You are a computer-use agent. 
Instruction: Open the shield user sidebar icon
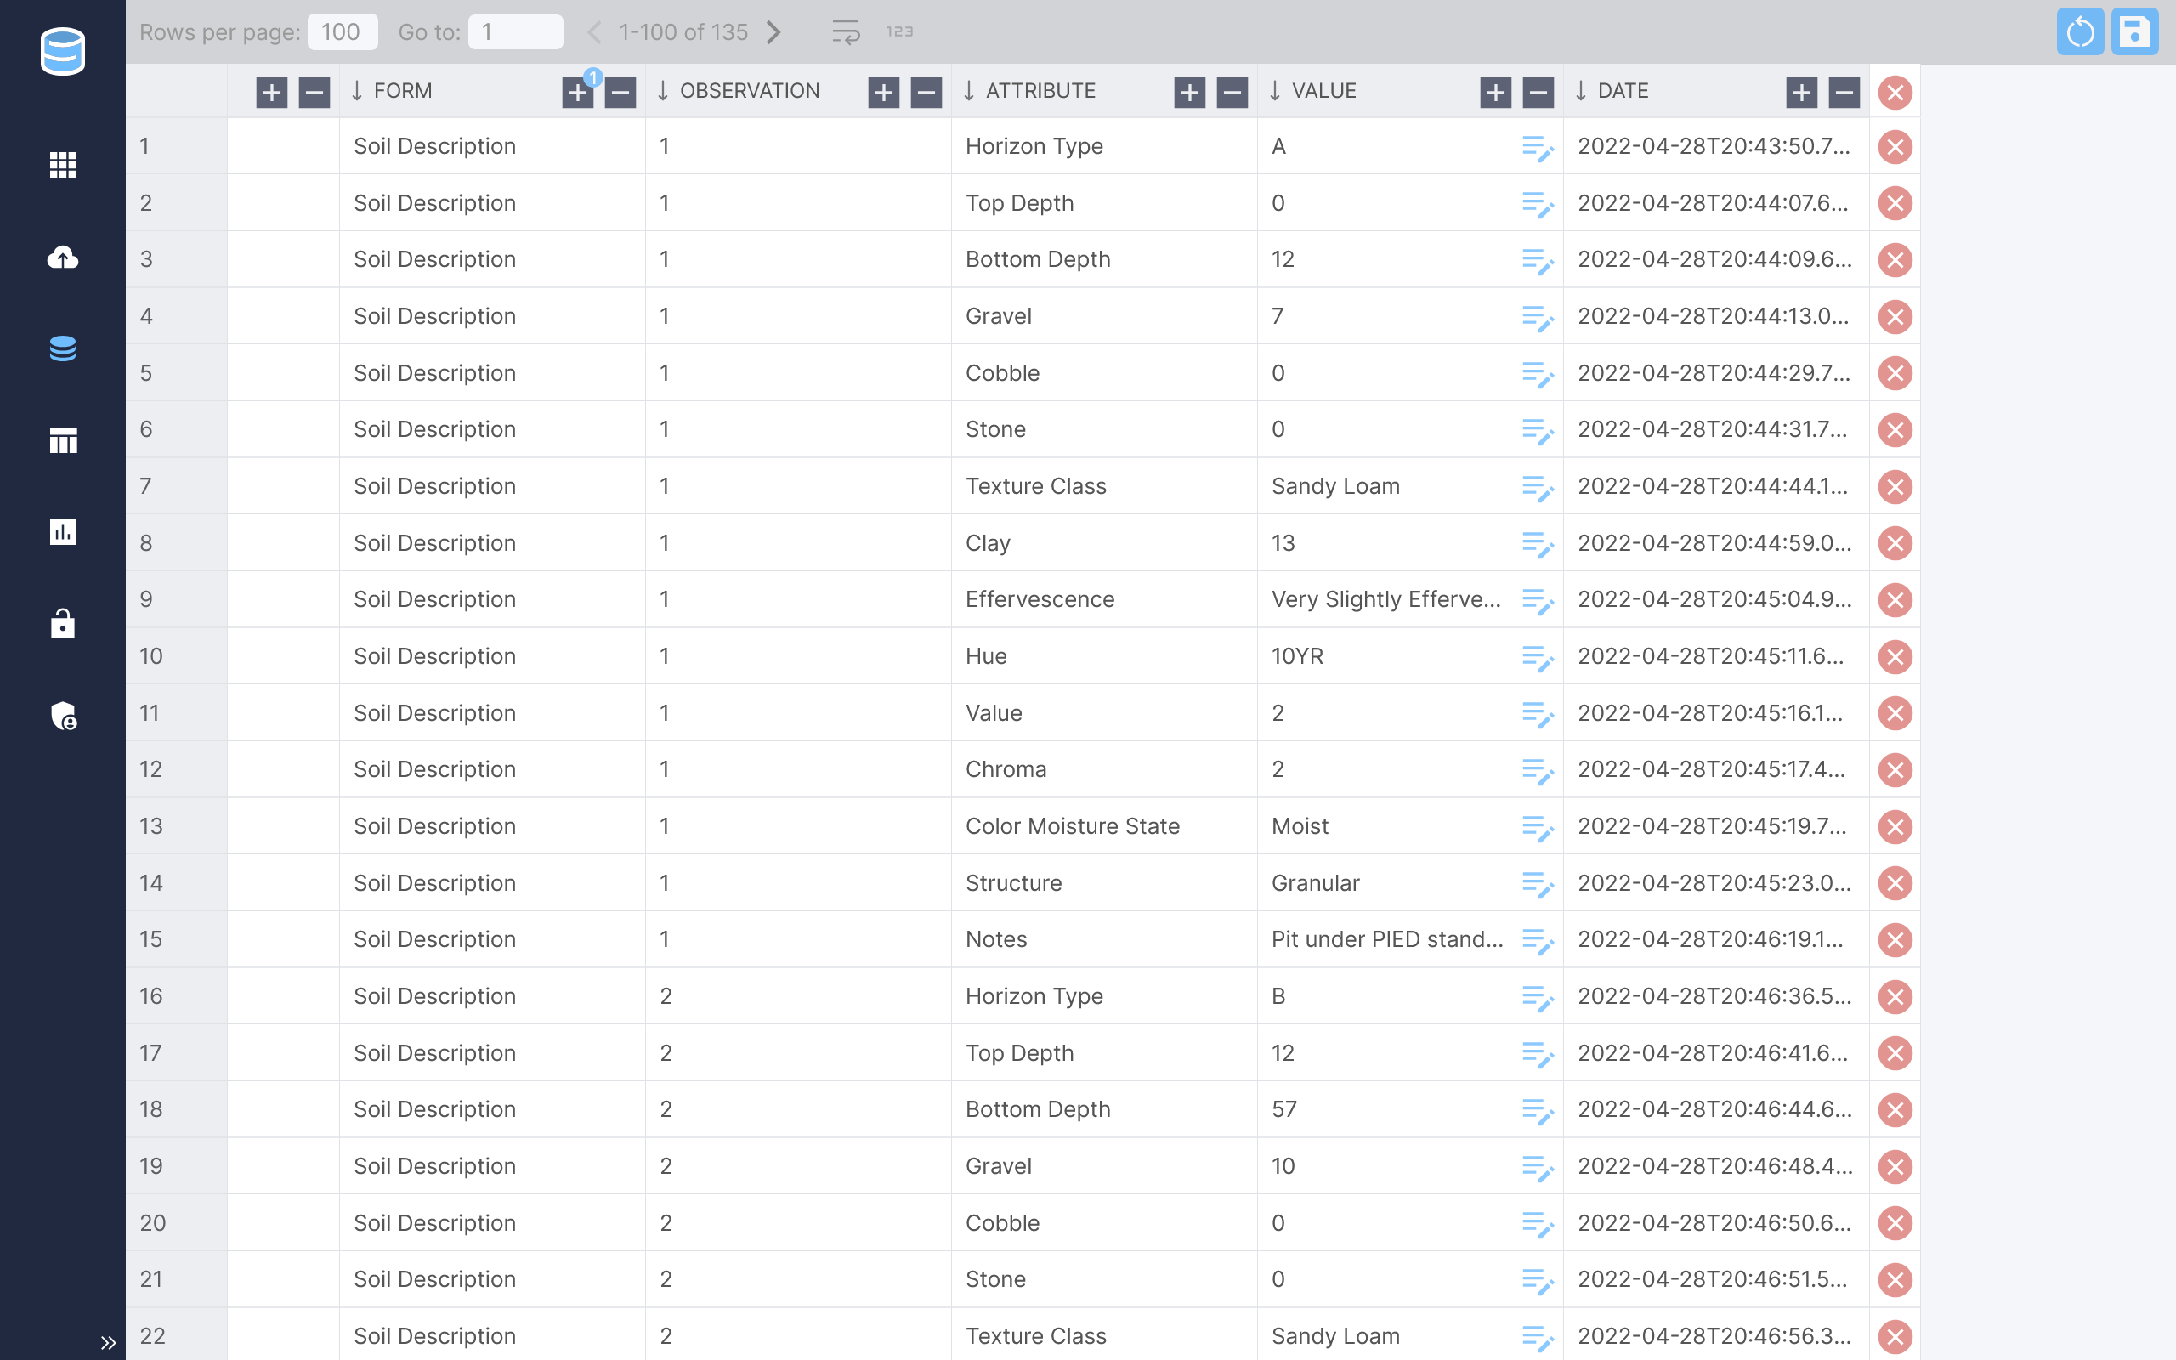coord(62,716)
